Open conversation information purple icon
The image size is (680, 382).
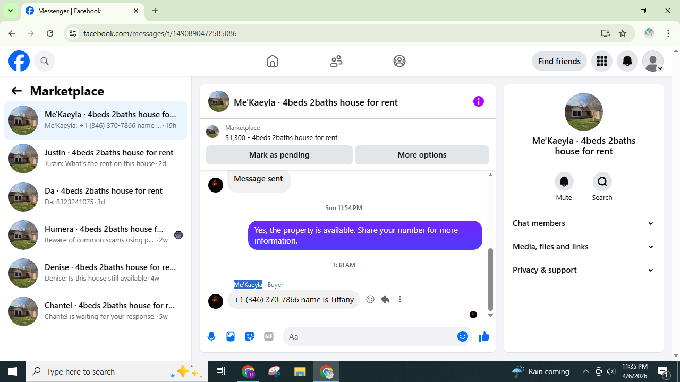[479, 101]
